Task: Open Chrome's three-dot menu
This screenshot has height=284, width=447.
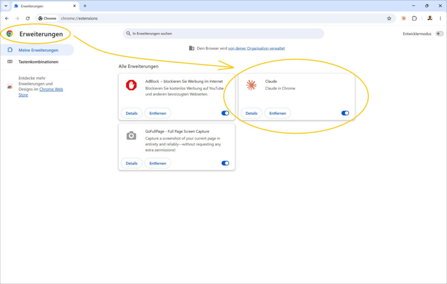Action: tap(440, 18)
